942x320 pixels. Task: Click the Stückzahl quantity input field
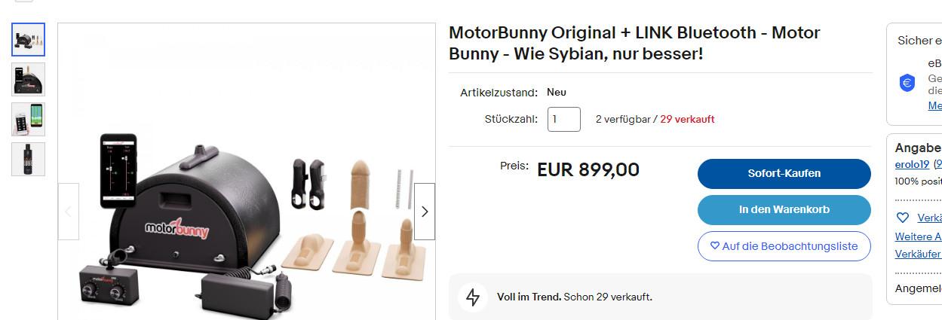[x=563, y=119]
